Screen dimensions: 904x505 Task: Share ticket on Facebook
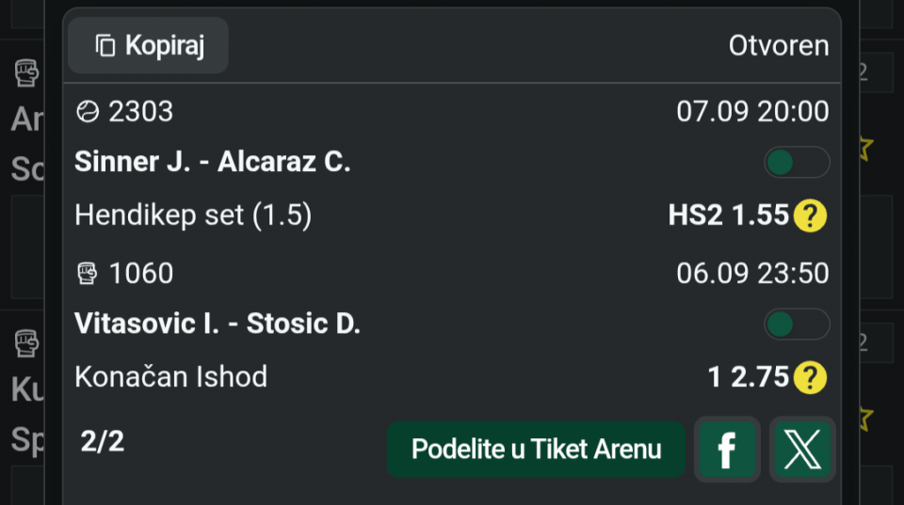tap(727, 450)
